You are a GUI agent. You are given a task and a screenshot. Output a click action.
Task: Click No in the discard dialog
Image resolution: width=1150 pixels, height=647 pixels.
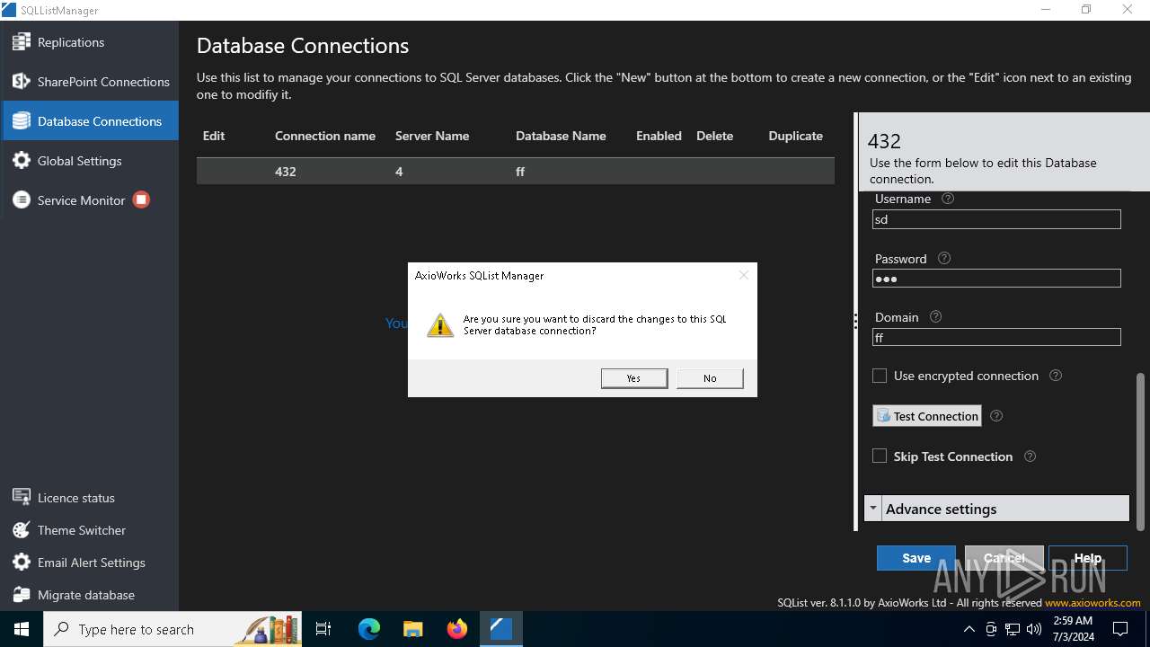point(710,378)
